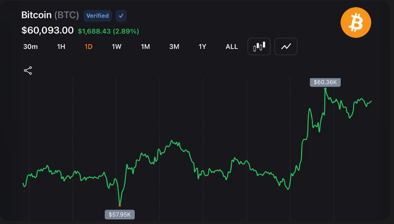Image resolution: width=394 pixels, height=224 pixels.
Task: Click the $57.95K low price label
Action: point(119,215)
